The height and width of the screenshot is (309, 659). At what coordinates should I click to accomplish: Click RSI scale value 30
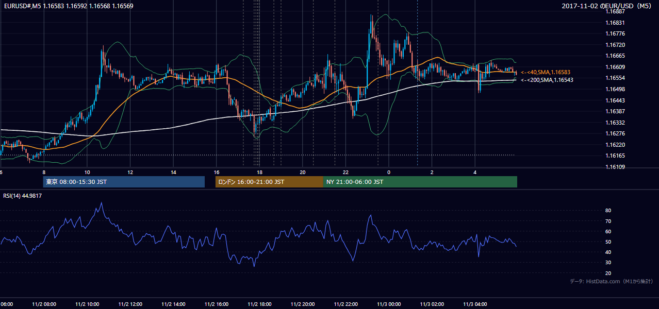pos(608,263)
